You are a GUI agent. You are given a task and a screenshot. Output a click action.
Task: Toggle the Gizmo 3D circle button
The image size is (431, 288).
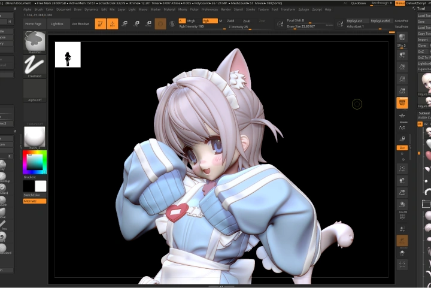click(160, 24)
